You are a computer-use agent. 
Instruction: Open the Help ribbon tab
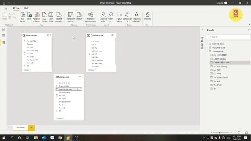27,8
